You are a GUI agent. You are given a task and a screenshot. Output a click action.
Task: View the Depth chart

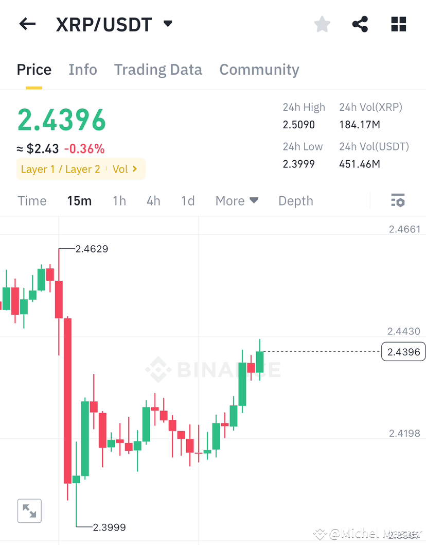[x=295, y=200]
